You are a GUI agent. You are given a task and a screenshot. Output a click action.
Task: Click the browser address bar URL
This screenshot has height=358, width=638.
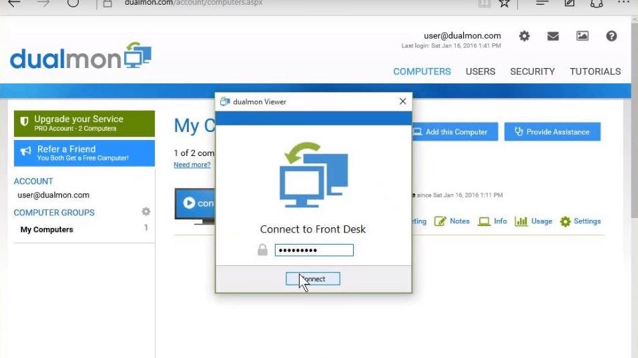coord(194,3)
